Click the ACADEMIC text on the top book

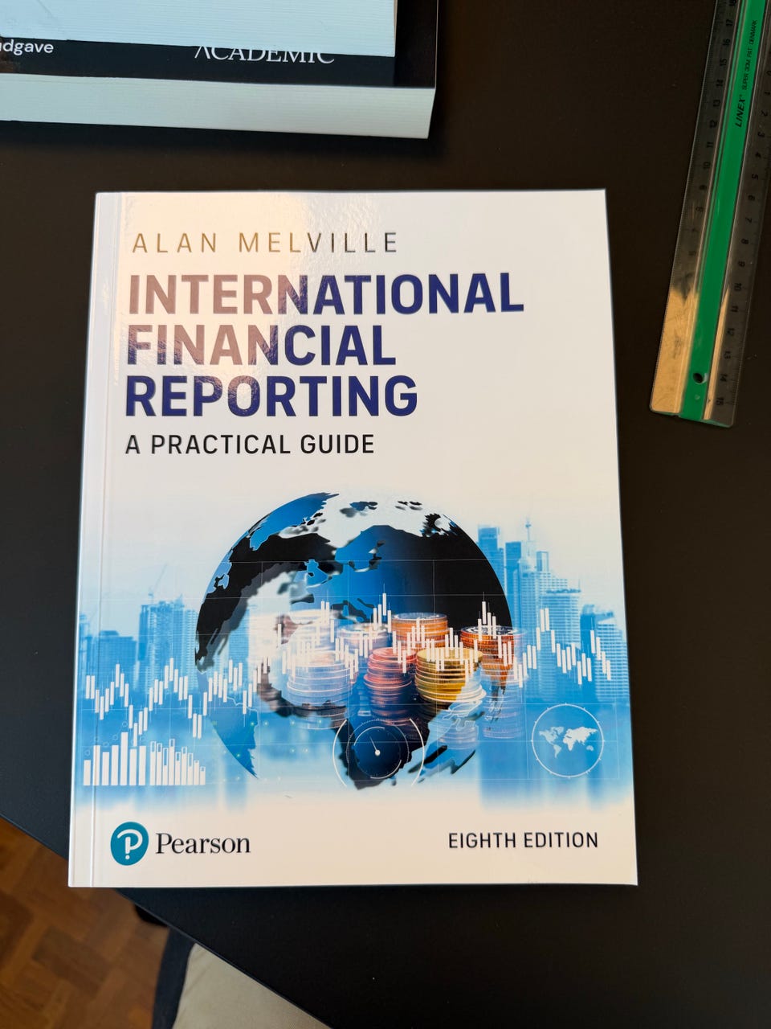tap(264, 54)
